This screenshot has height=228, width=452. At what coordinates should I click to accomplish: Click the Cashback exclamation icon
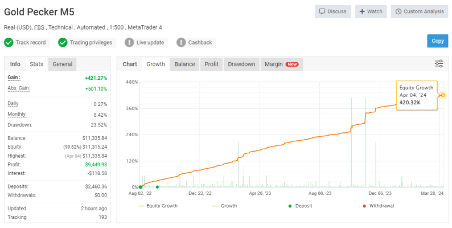181,42
